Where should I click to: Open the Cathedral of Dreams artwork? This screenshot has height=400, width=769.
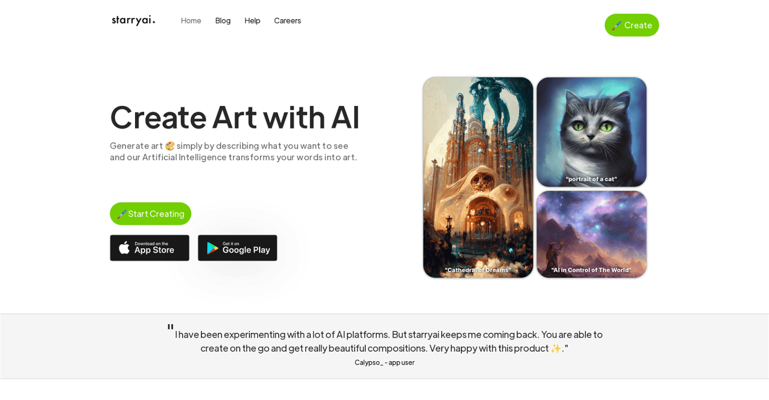(478, 178)
